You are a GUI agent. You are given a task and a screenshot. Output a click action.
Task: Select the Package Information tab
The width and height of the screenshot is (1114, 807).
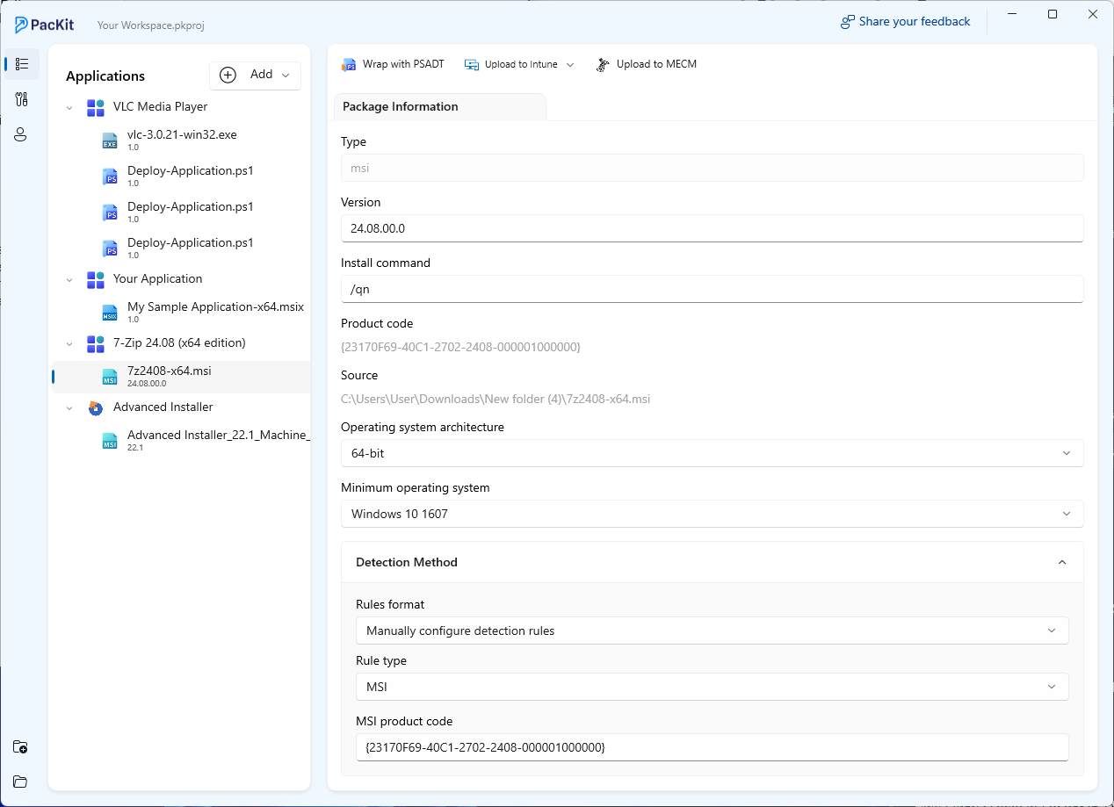pyautogui.click(x=401, y=106)
